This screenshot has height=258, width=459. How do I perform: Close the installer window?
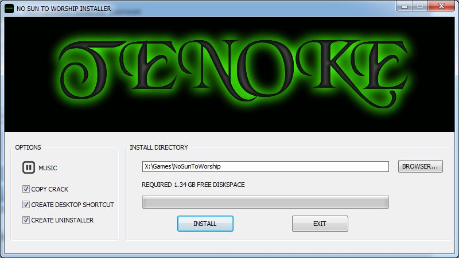point(441,6)
